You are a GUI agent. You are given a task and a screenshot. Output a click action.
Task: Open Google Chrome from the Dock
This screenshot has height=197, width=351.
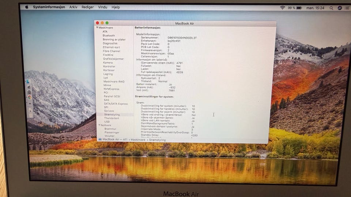(30, 97)
